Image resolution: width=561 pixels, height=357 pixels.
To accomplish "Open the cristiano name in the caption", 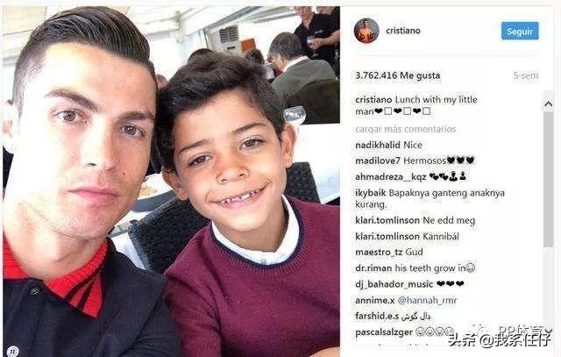I will tap(373, 99).
